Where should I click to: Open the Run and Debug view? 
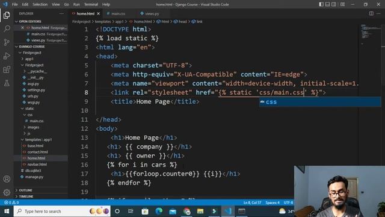[x=7, y=56]
